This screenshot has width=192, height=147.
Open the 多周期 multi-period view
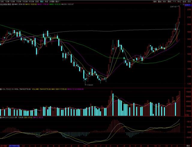58,1
